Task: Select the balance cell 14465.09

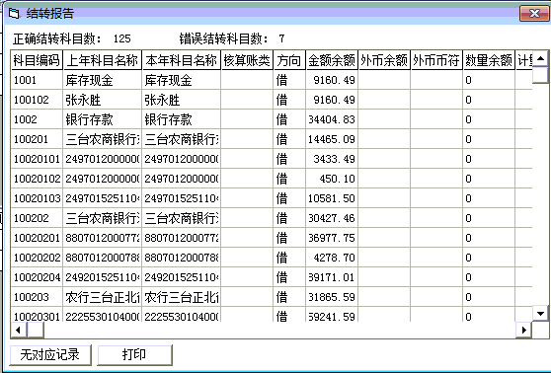Action: point(332,139)
